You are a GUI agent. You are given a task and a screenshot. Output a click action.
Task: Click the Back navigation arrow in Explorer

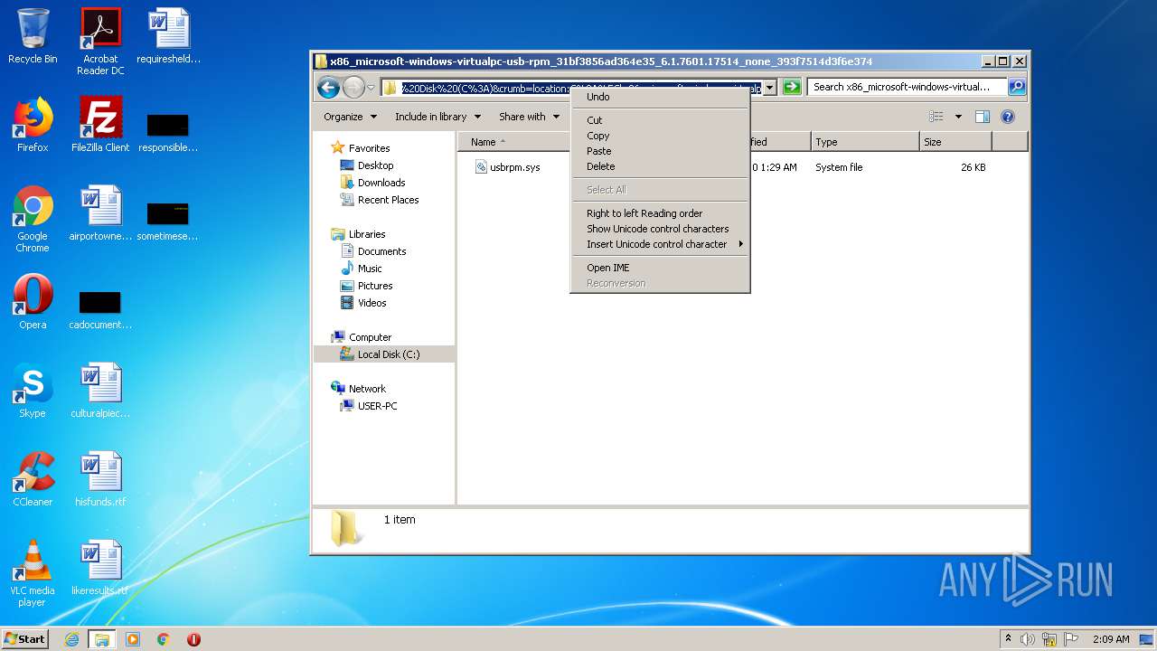tap(328, 87)
